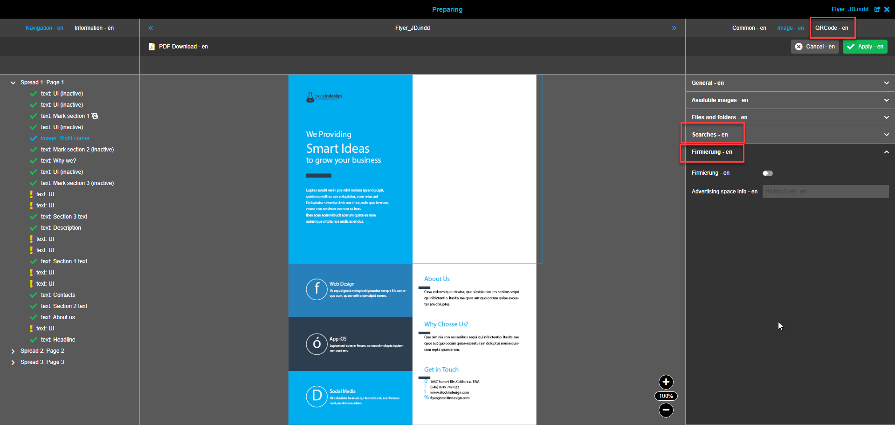This screenshot has height=425, width=895.
Task: Click the blue checkmark on image: Right corner
Action: [x=33, y=138]
